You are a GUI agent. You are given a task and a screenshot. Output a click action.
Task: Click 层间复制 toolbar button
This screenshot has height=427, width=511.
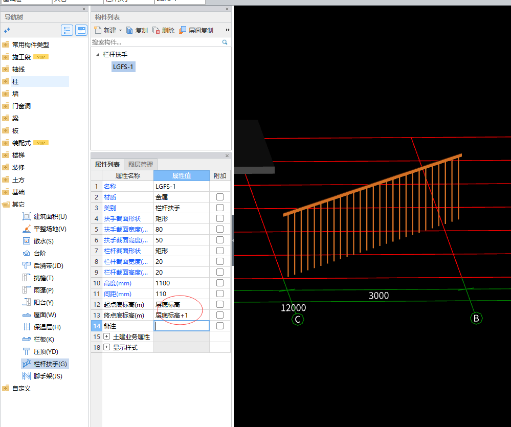[x=196, y=30]
